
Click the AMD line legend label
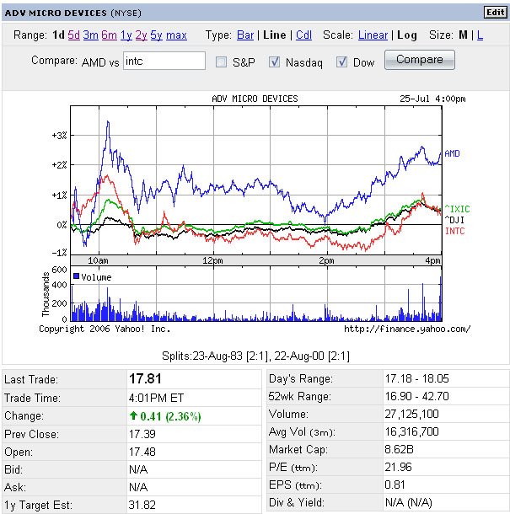452,153
